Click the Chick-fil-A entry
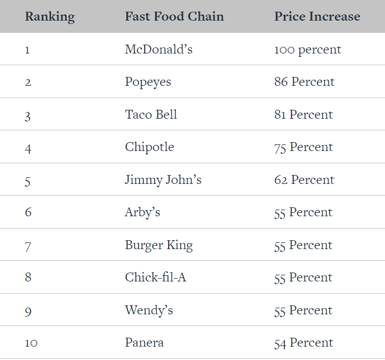 pyautogui.click(x=155, y=278)
